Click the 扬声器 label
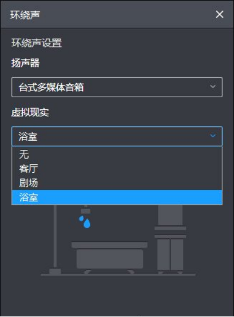This screenshot has width=234, height=317. (25, 63)
